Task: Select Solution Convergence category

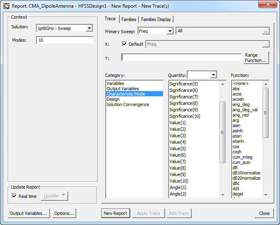Action: 127,104
